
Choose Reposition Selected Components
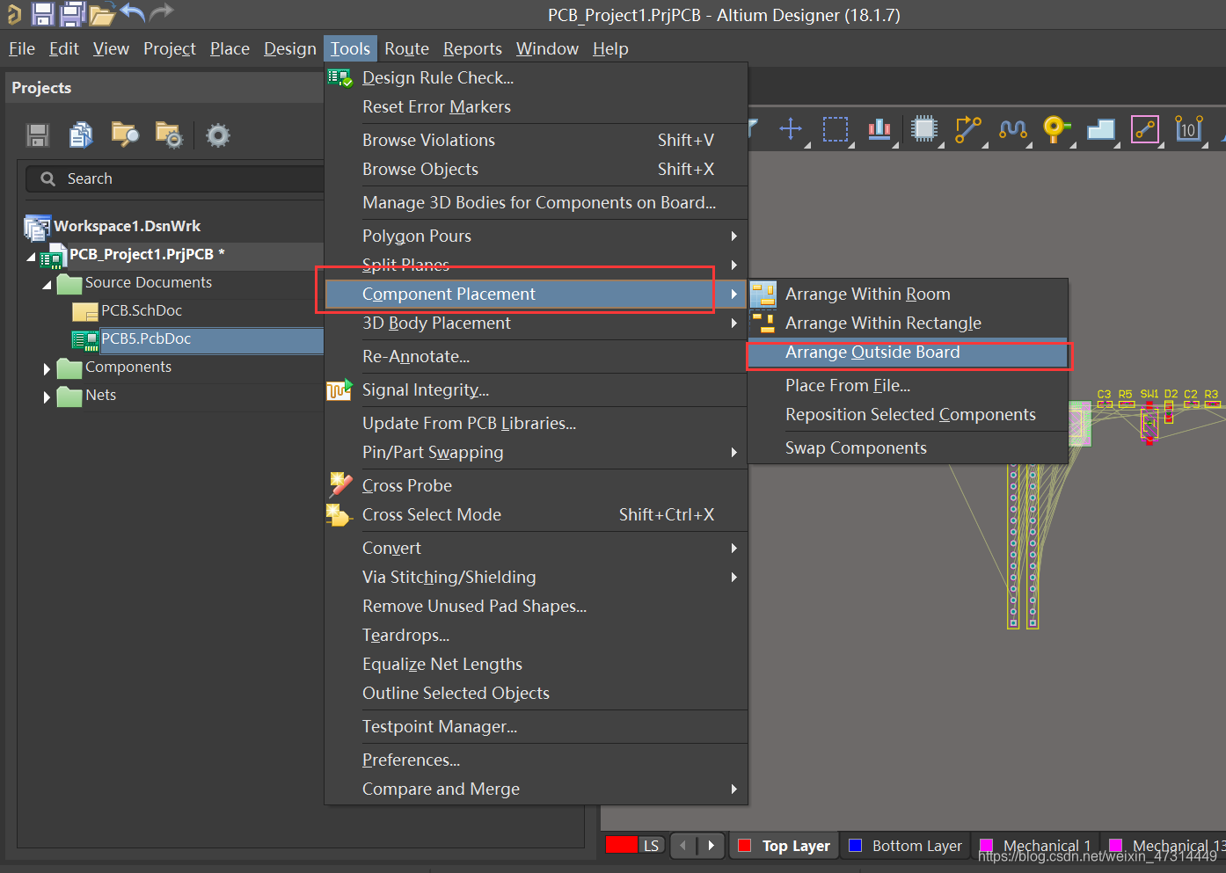(908, 414)
